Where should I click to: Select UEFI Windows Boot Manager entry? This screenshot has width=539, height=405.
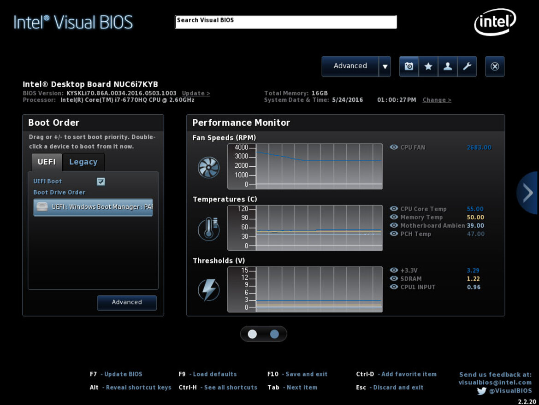(x=93, y=207)
